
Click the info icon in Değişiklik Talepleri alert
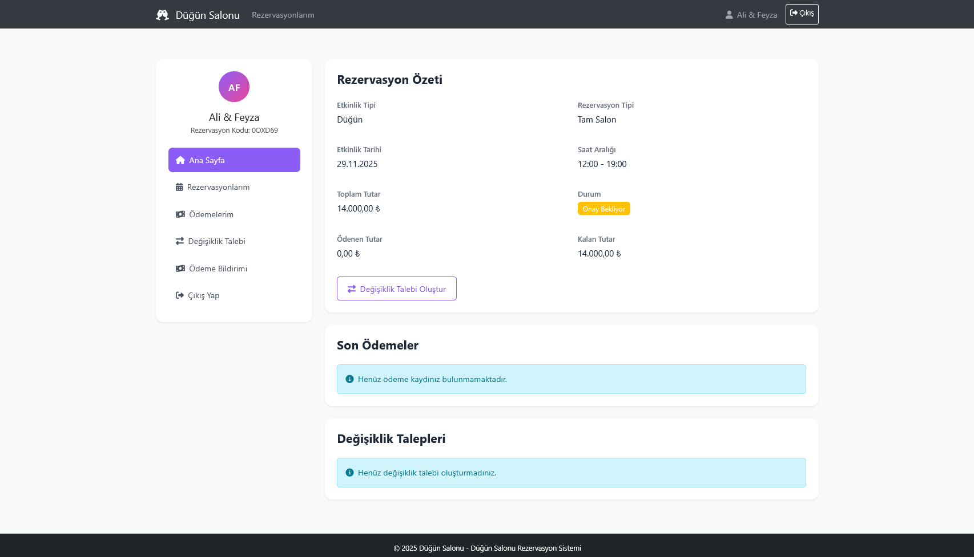click(350, 473)
